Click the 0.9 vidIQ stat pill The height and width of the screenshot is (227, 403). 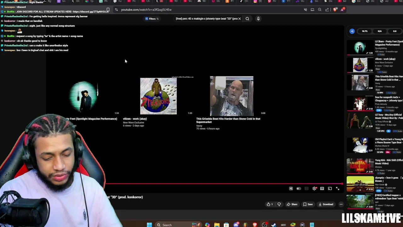pos(395,31)
